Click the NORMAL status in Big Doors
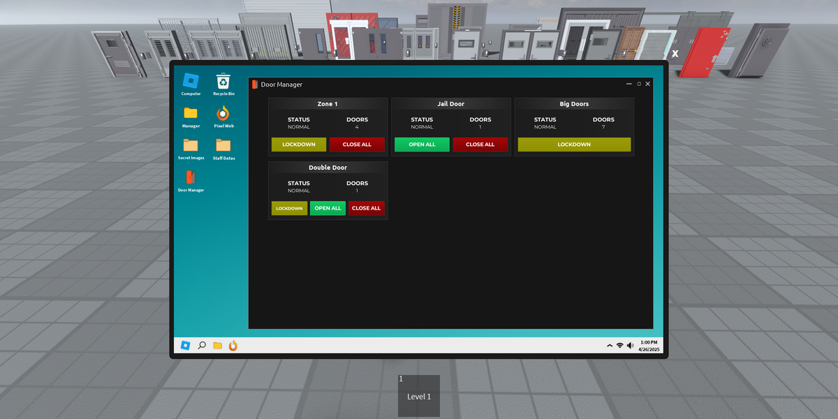The height and width of the screenshot is (419, 838). click(545, 127)
